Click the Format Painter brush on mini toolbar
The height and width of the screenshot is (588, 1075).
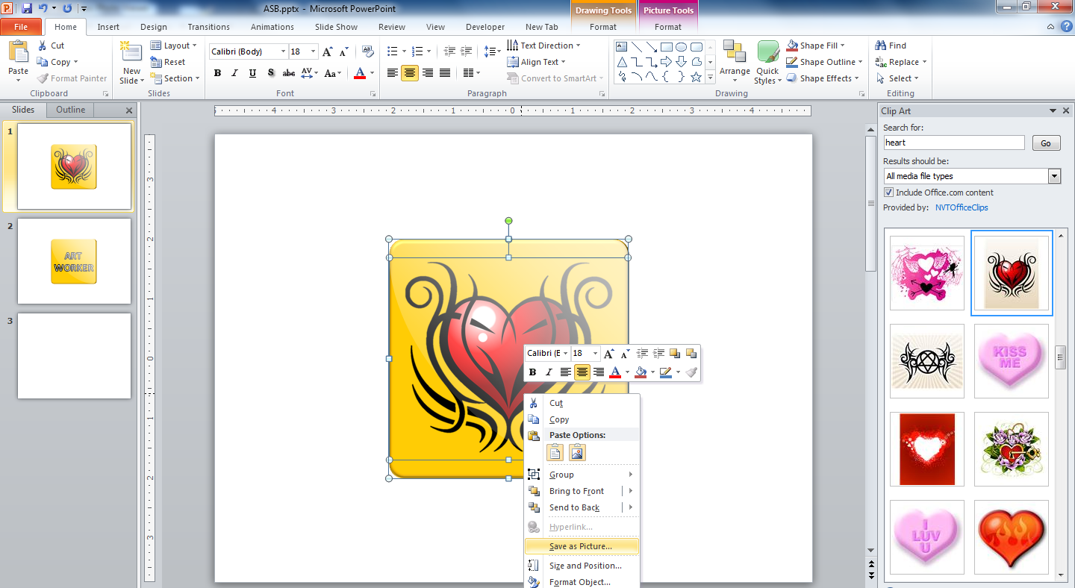691,372
